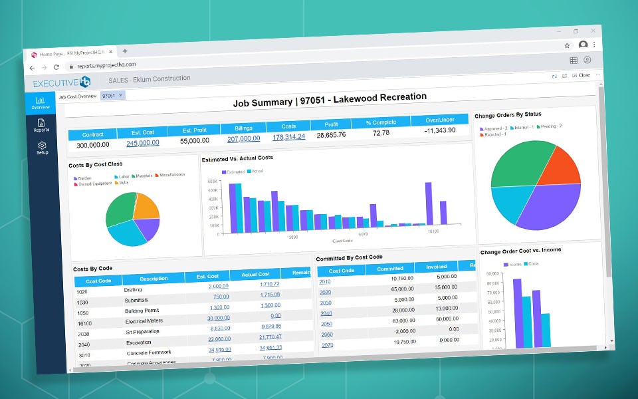Toggle Subs legend in Cost Class chart
The height and width of the screenshot is (399, 638).
pos(122,183)
